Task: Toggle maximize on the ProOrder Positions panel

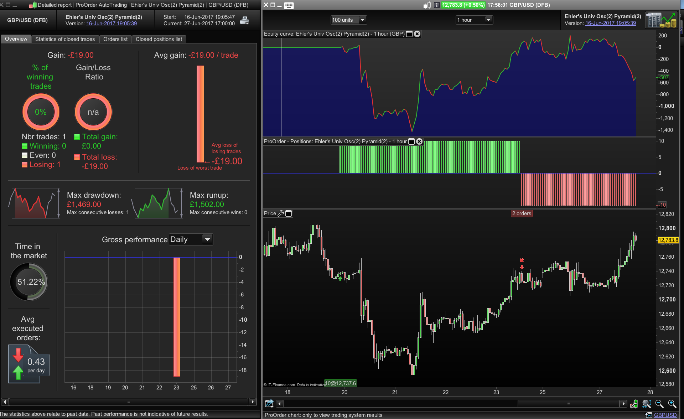Action: [x=411, y=141]
